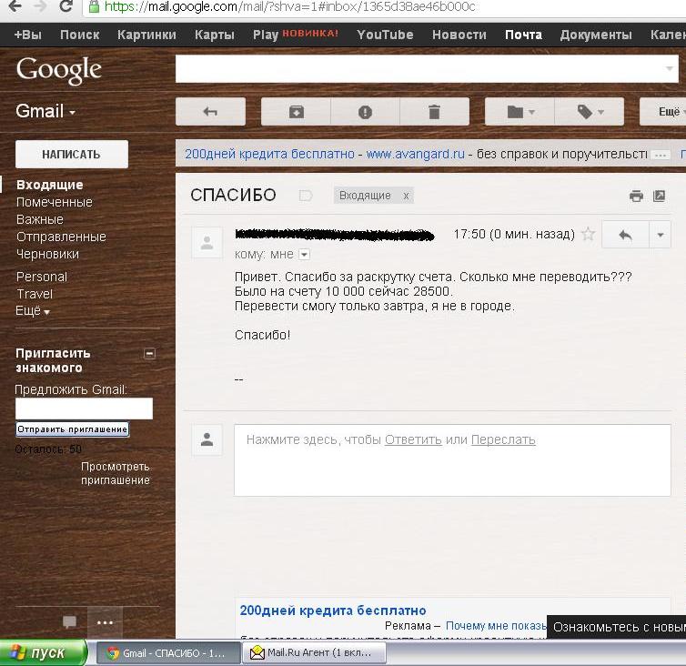The image size is (686, 666).
Task: Open Карты in Google bar
Action: click(215, 35)
